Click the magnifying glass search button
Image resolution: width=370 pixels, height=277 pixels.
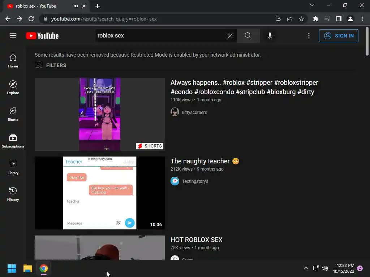[x=248, y=36]
